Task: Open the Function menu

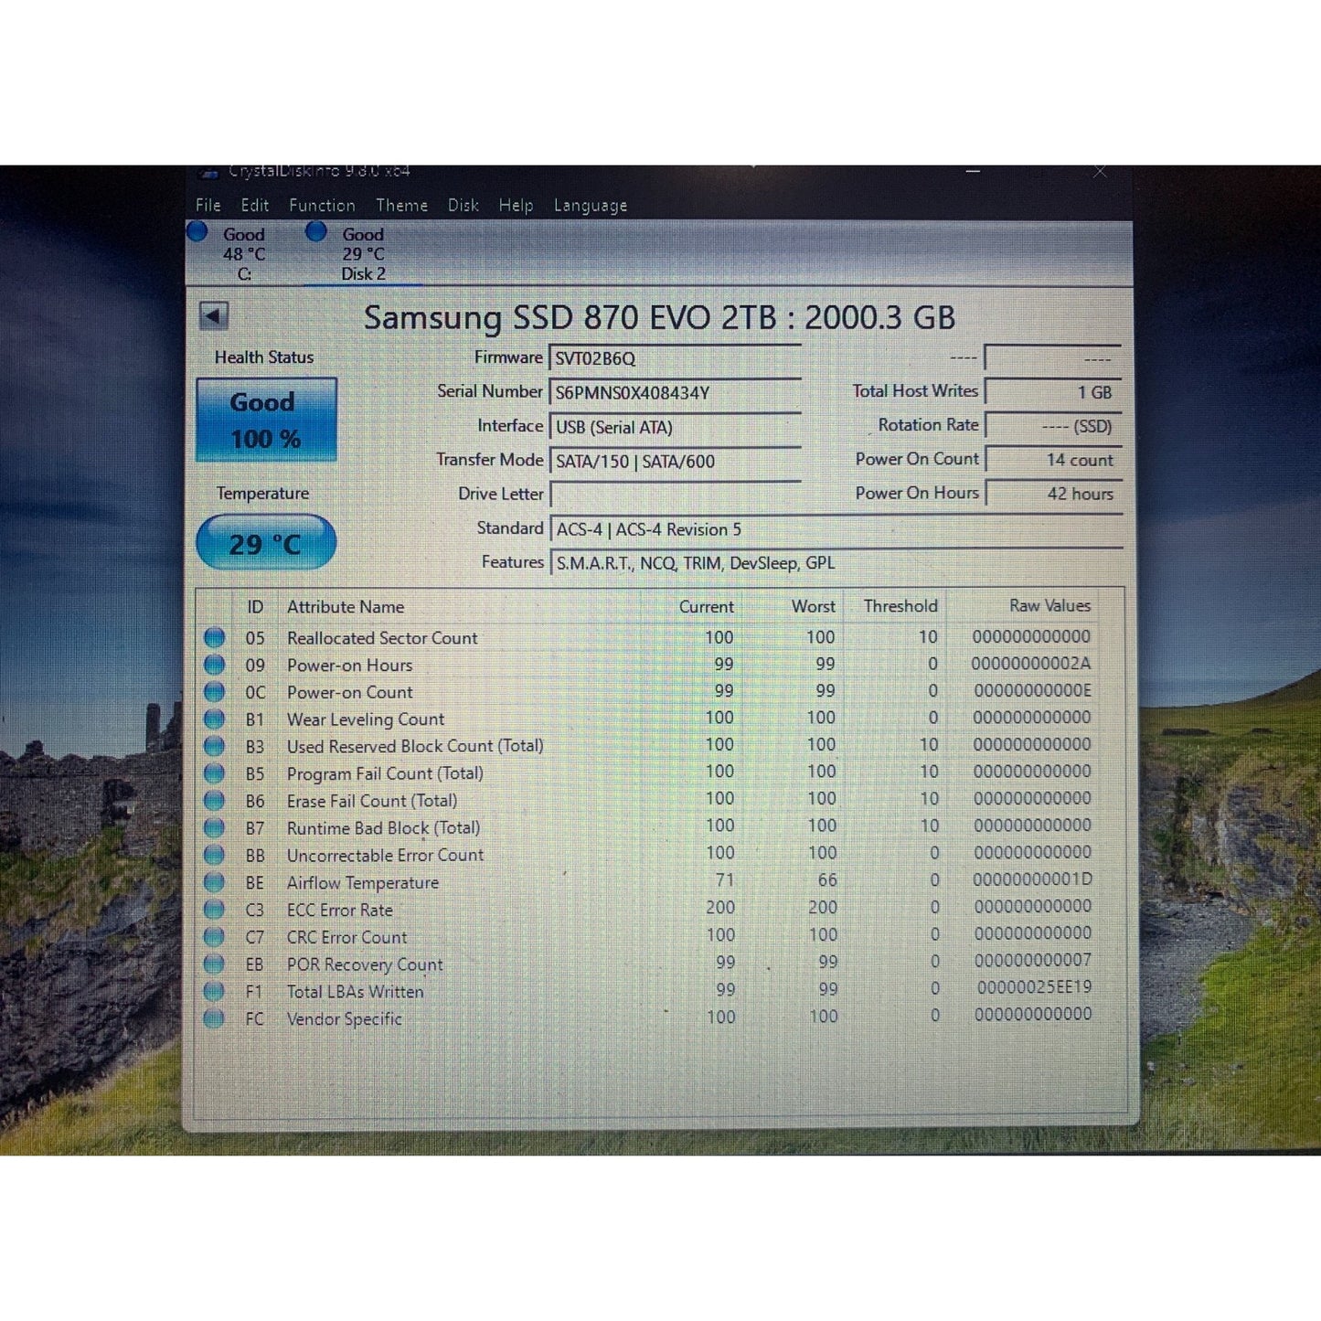Action: [x=322, y=206]
